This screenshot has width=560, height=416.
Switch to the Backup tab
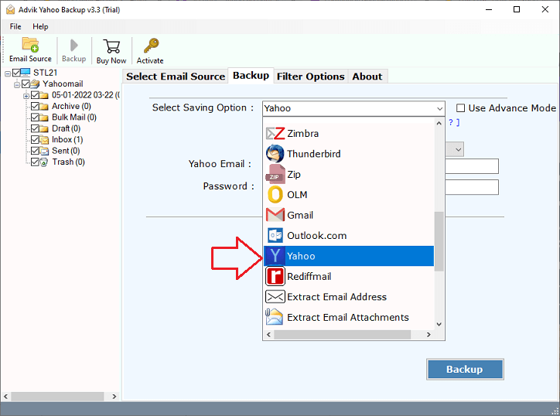tap(251, 76)
